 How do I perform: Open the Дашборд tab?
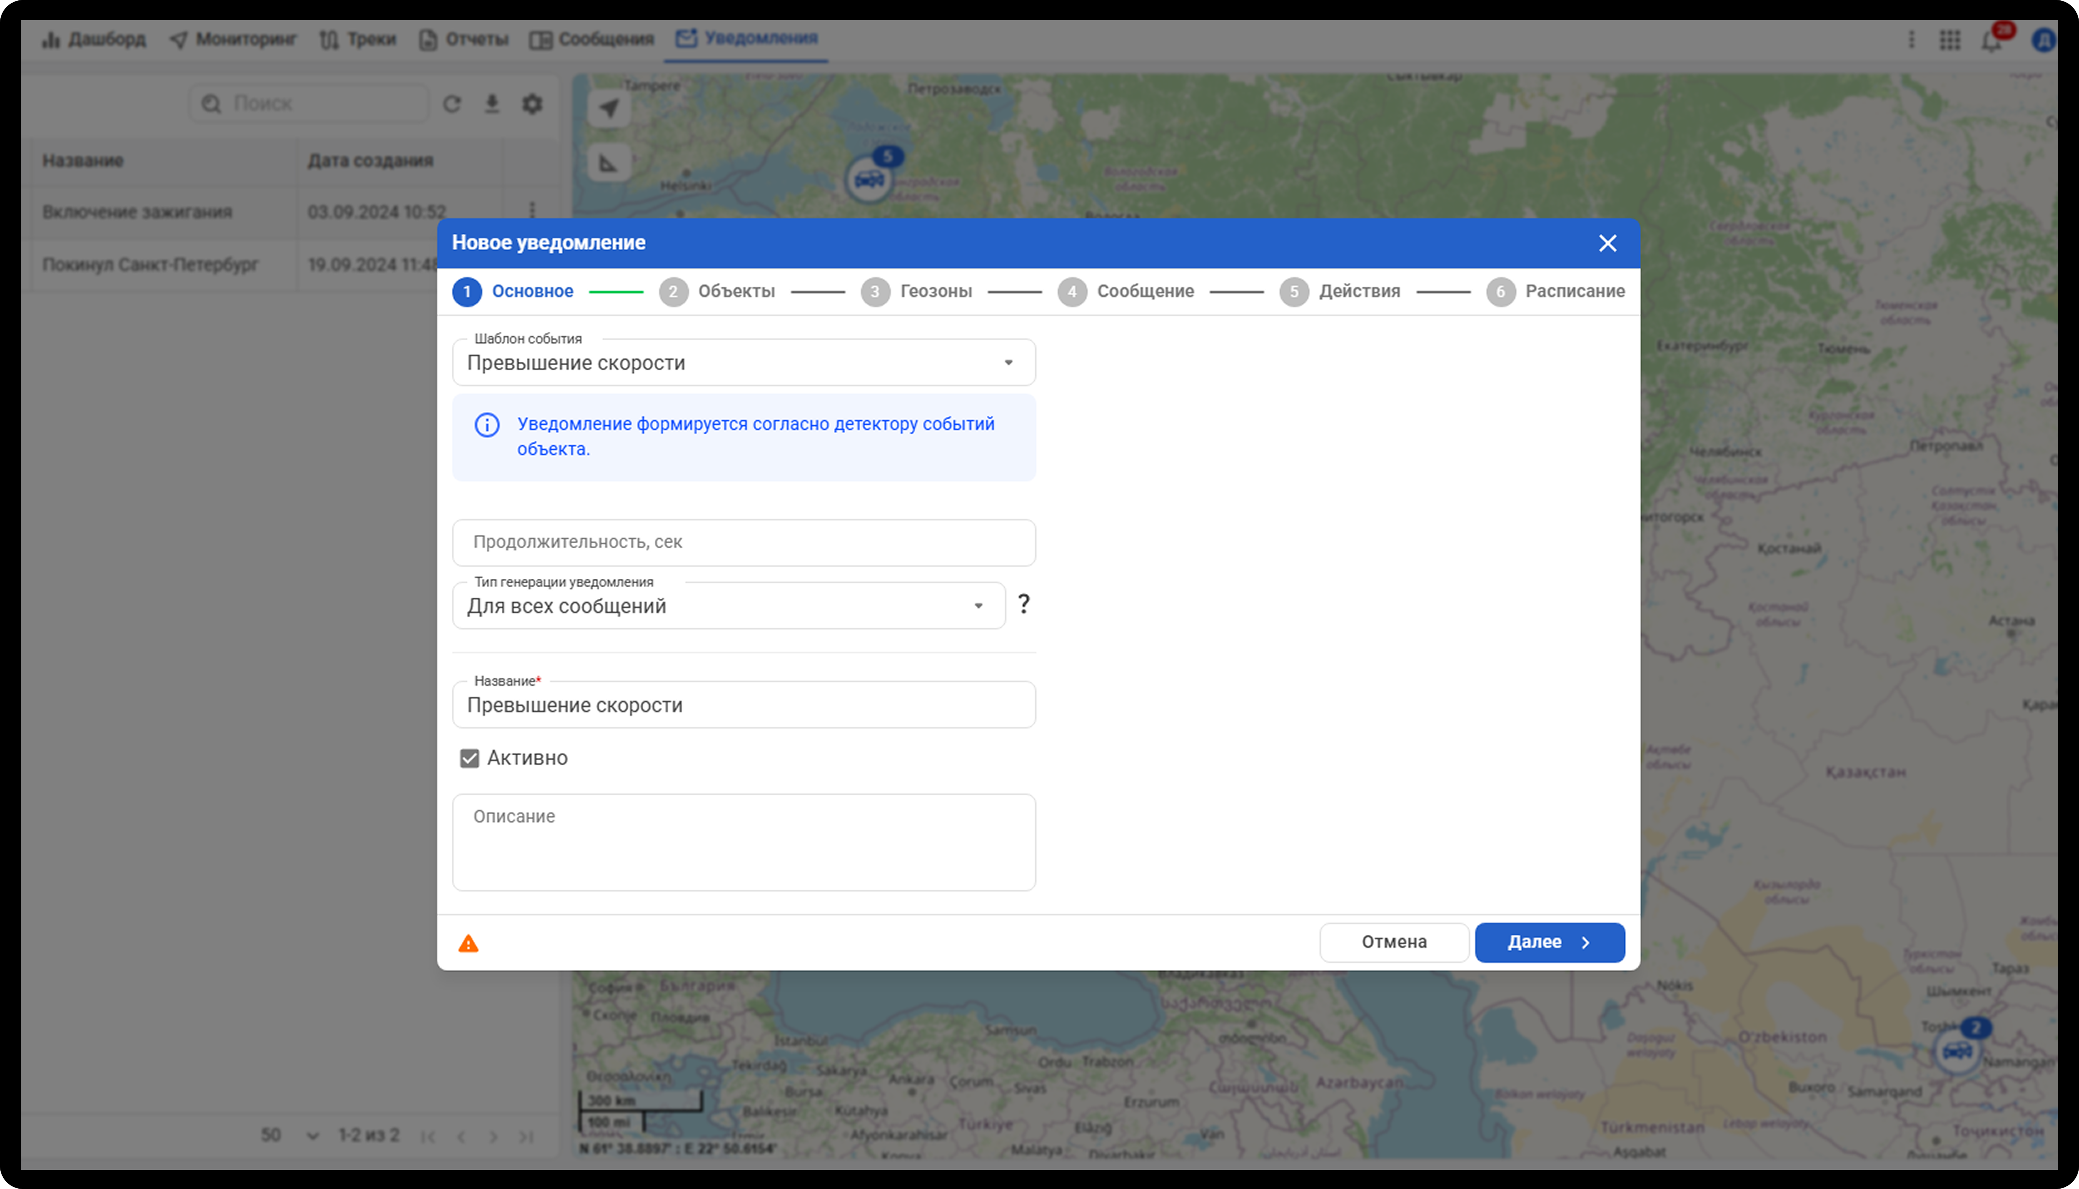[x=94, y=39]
